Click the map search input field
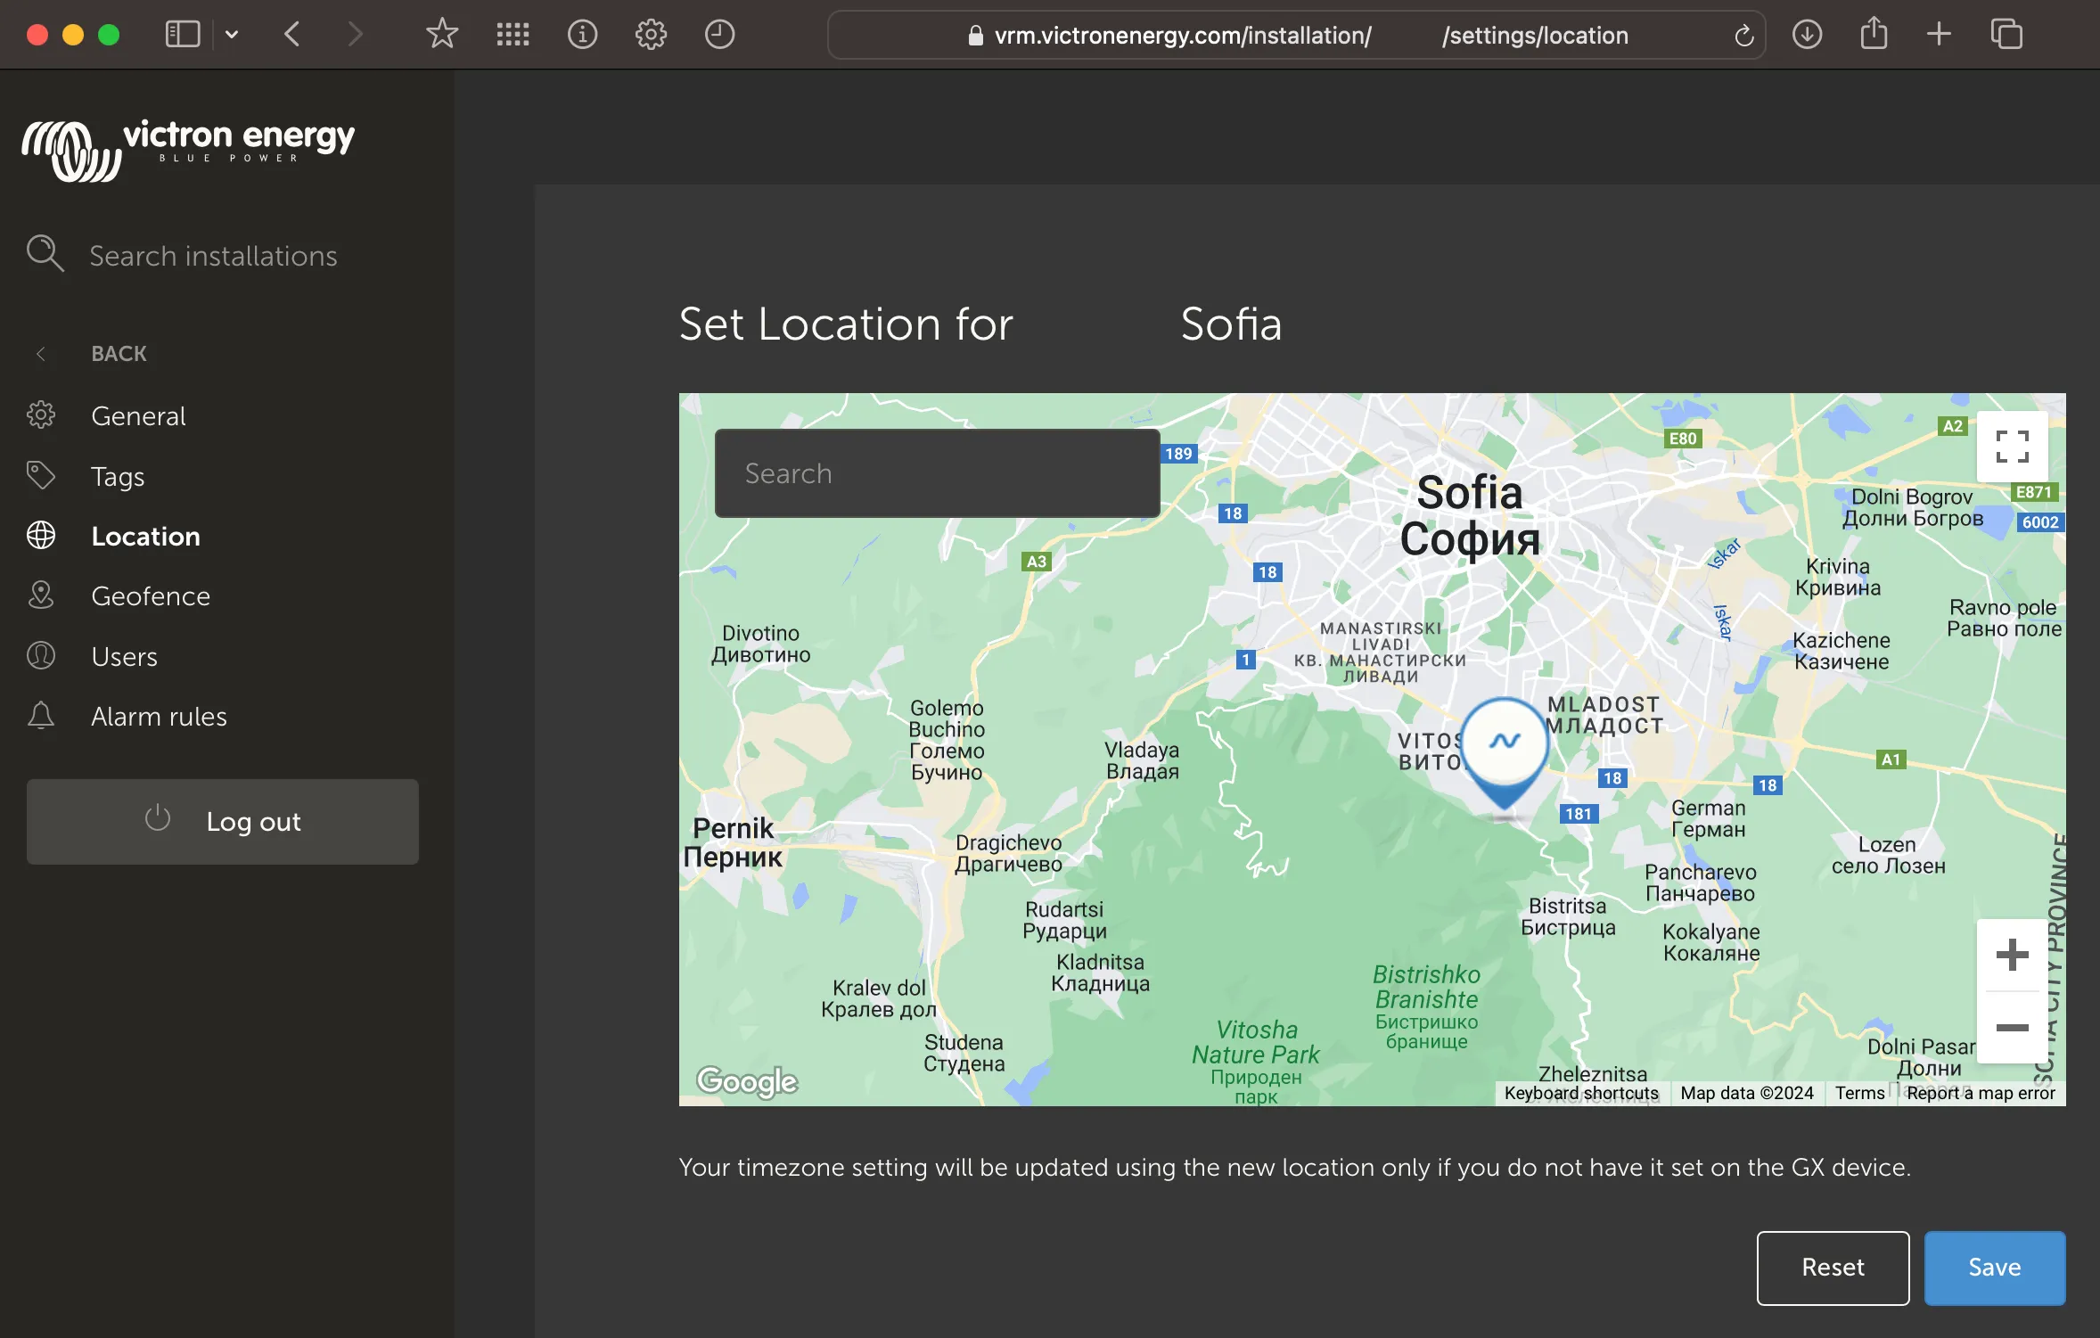The image size is (2100, 1338). point(937,473)
